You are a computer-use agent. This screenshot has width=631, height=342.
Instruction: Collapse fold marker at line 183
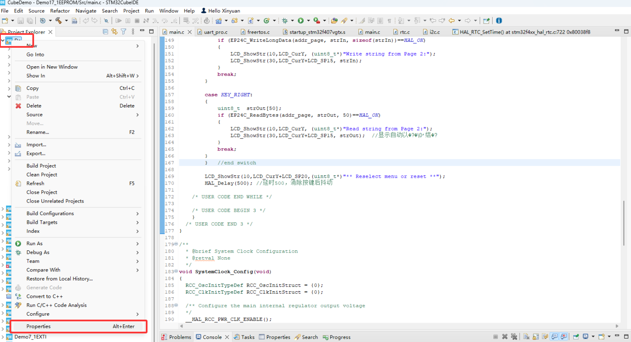(x=176, y=271)
